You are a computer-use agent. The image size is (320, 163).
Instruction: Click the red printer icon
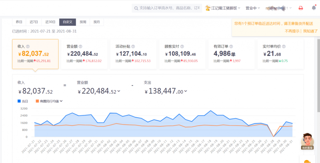point(301,8)
